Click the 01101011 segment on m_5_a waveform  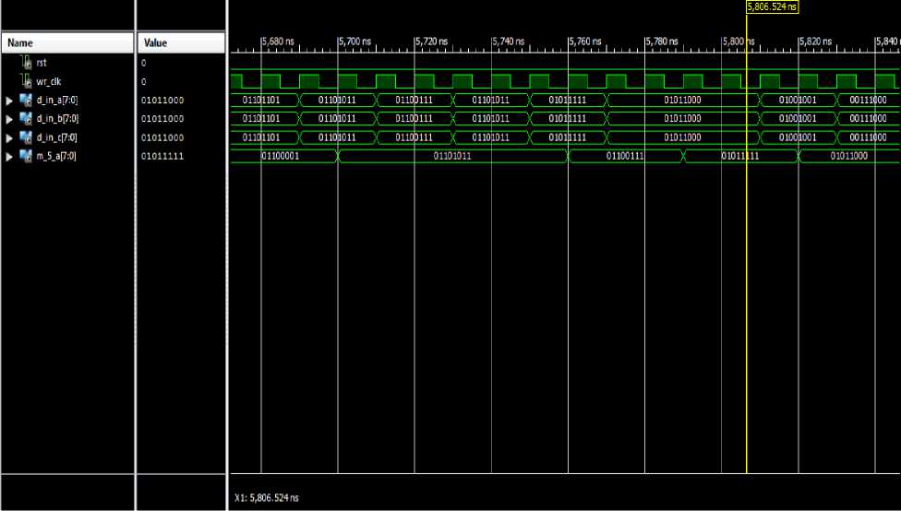pos(452,156)
